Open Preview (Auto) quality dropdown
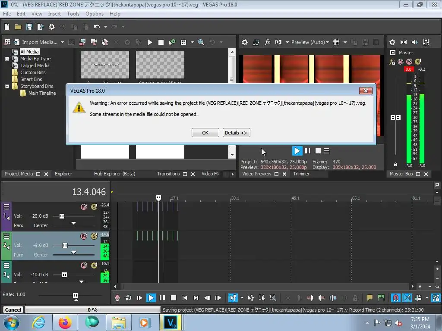 point(310,42)
